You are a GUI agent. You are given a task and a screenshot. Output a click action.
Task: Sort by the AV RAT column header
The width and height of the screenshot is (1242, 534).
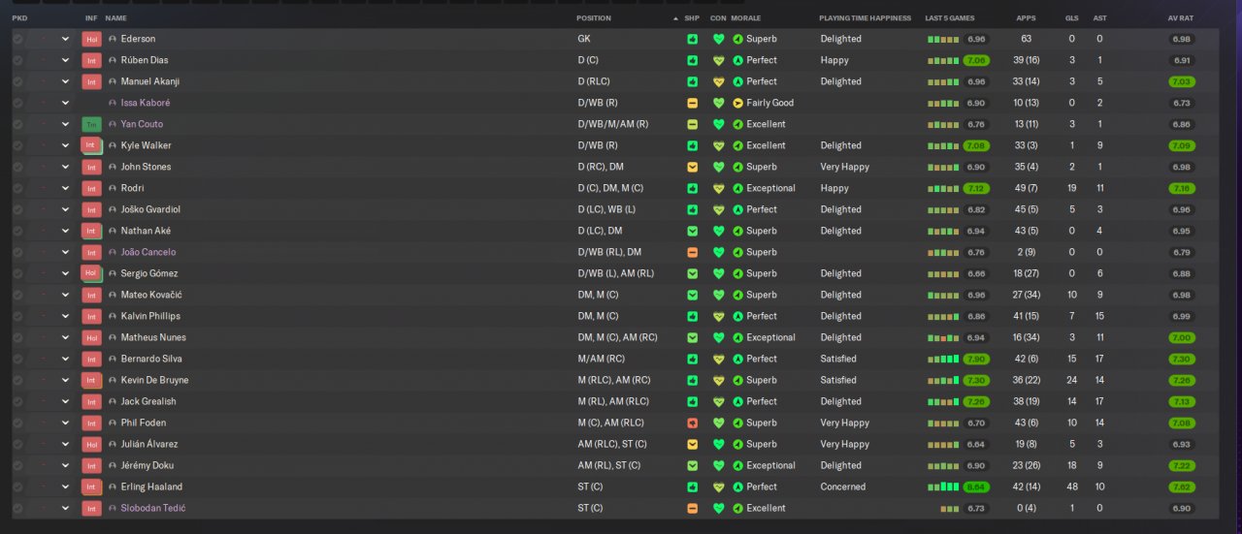pos(1181,18)
